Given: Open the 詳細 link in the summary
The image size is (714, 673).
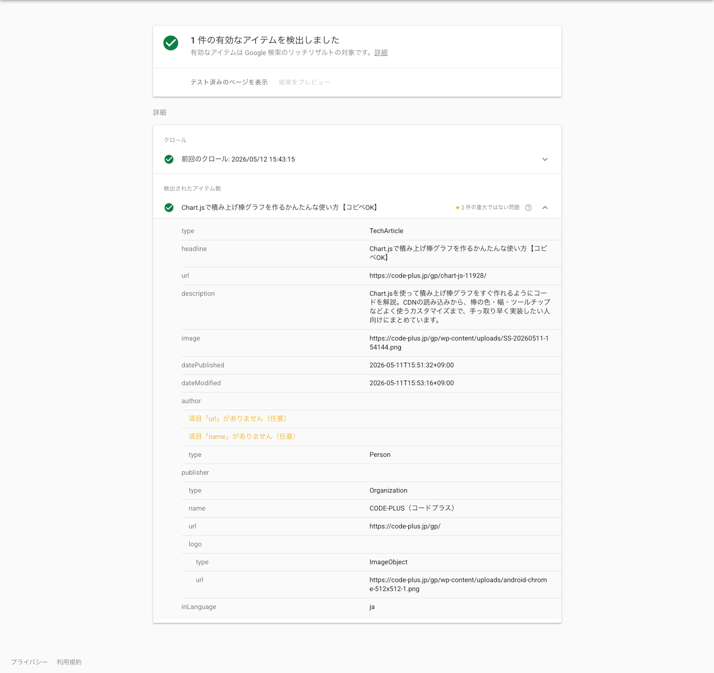Looking at the screenshot, I should 381,53.
